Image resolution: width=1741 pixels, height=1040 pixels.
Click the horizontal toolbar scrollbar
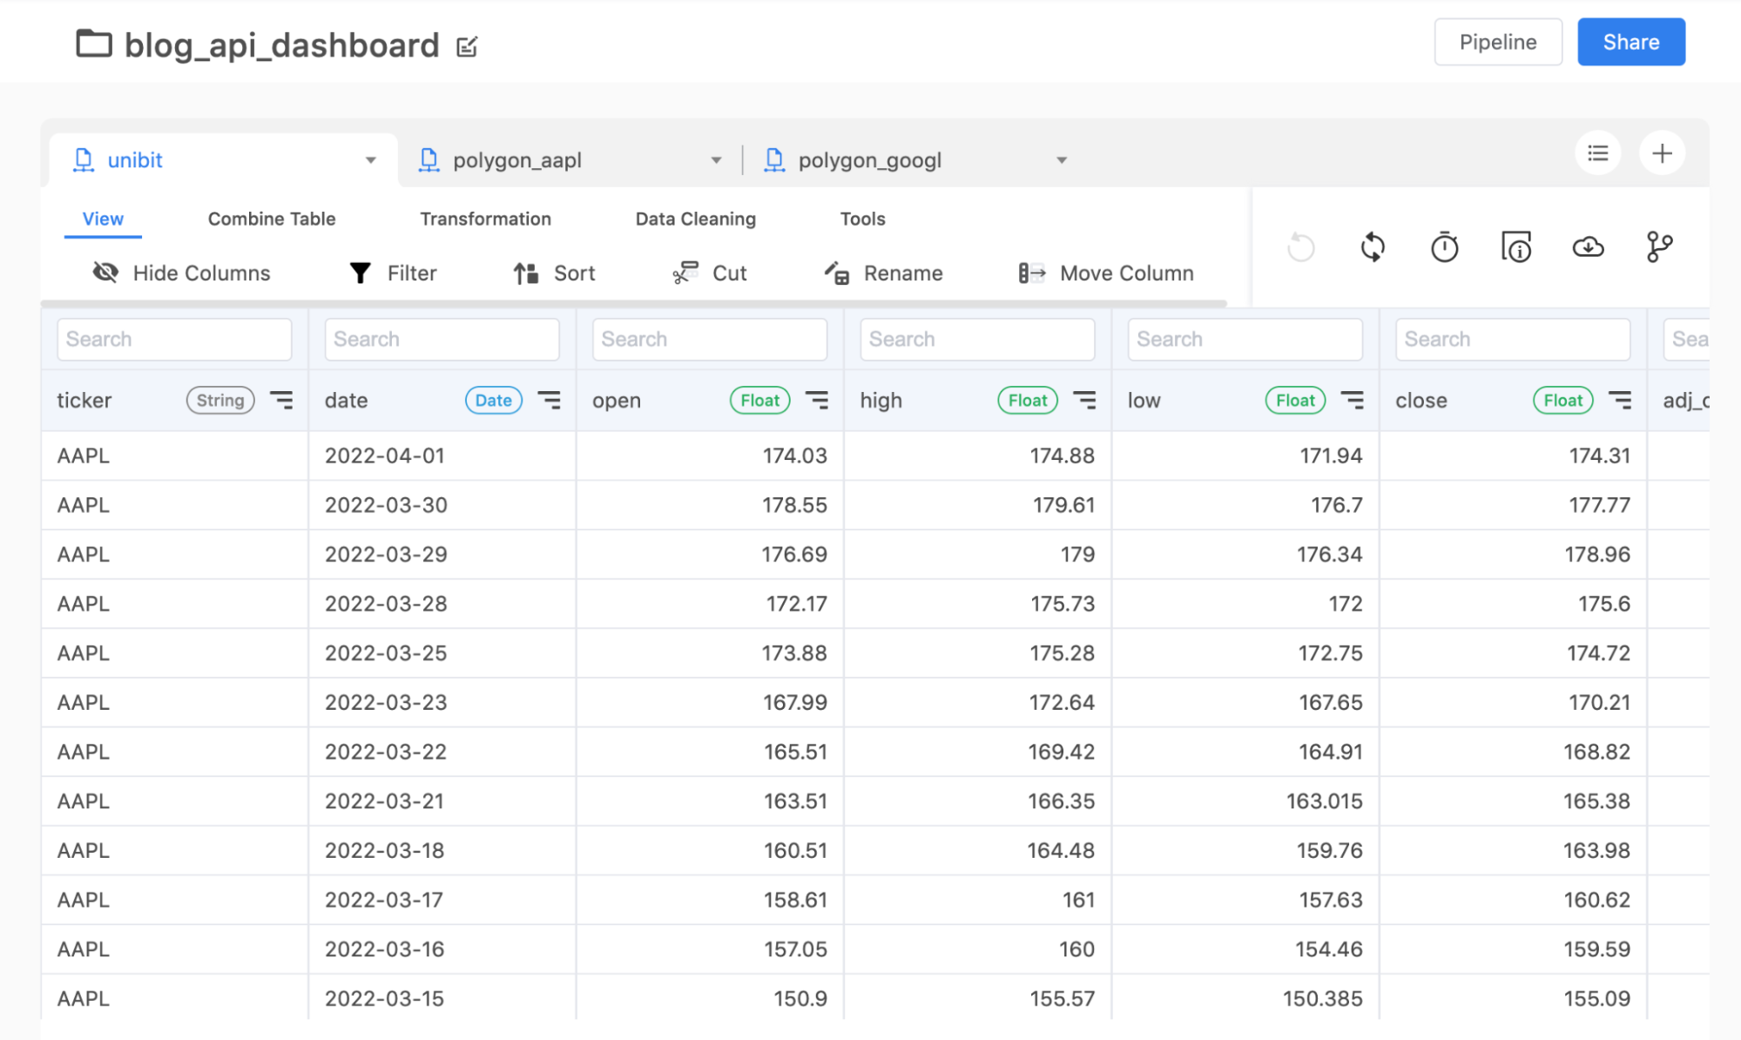(x=633, y=303)
